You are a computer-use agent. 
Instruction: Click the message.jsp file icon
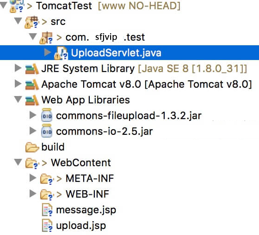[47, 210]
